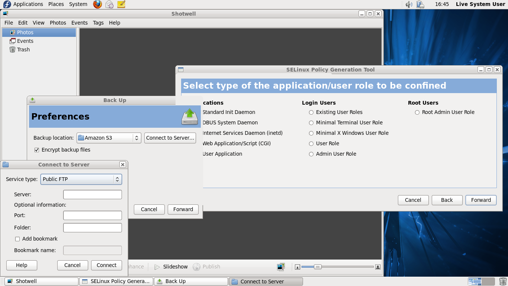Select Minimal Terminal User Role option
Screen dimensions: 508x286
tap(311, 123)
